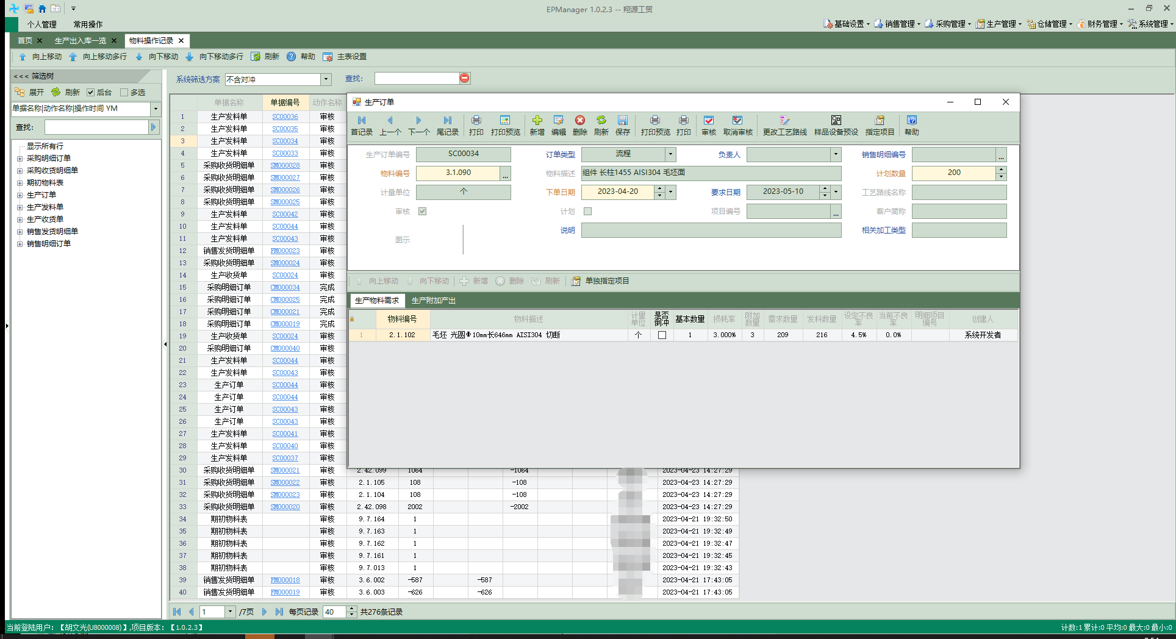Click the 主表设置 toolbar icon
The width and height of the screenshot is (1176, 639).
click(x=328, y=57)
